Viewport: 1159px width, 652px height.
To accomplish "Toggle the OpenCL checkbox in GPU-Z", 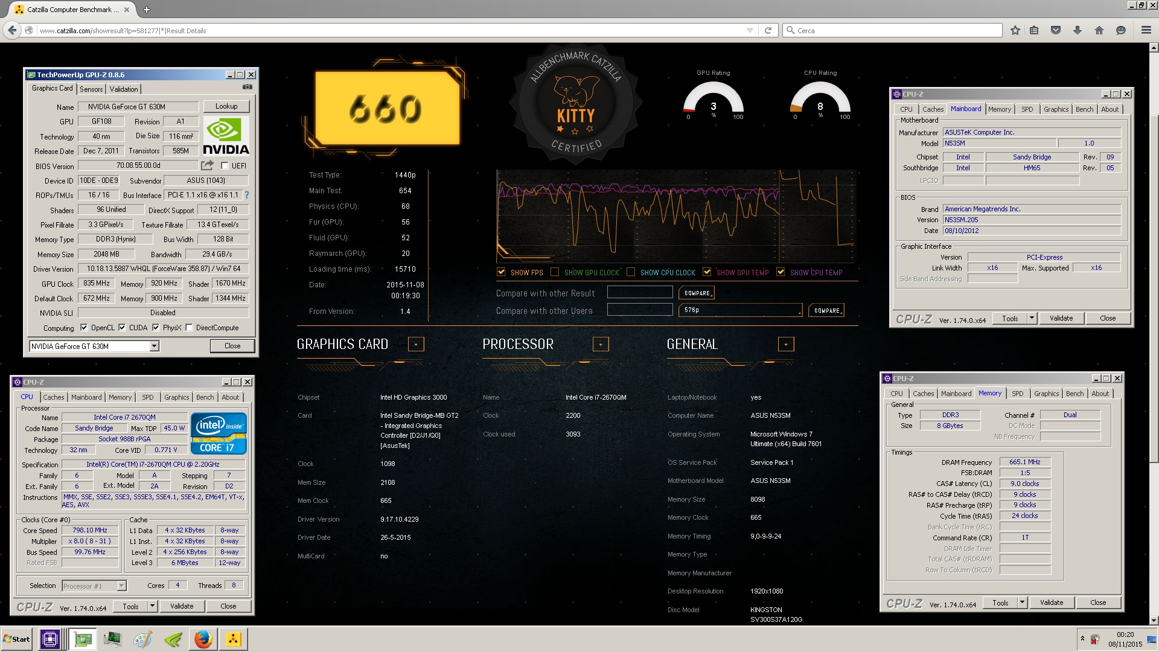I will (84, 328).
